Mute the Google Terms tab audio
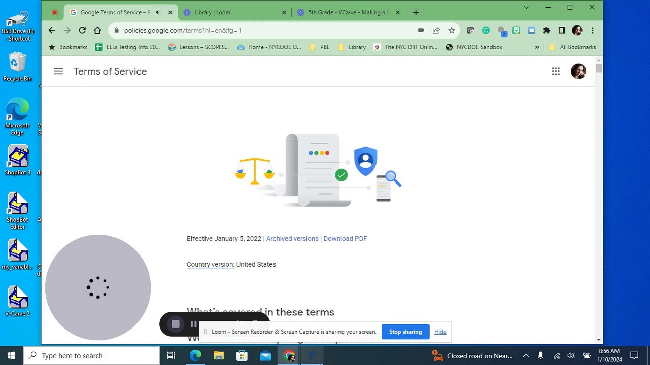Image resolution: width=650 pixels, height=365 pixels. [158, 12]
